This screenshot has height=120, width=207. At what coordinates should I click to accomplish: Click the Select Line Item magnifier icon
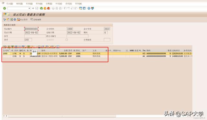[12, 19]
